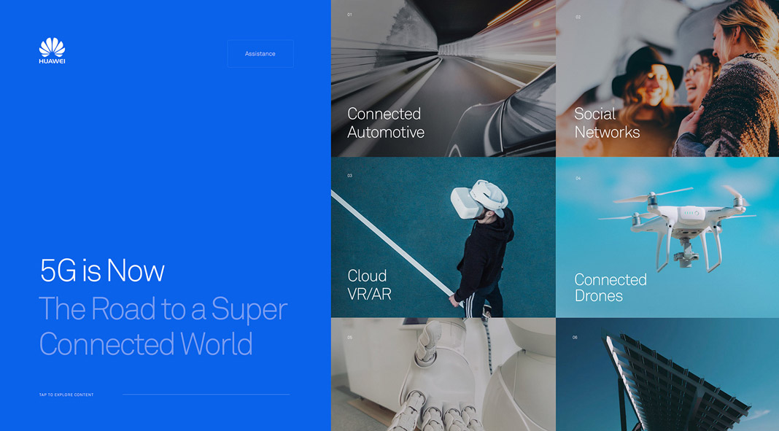This screenshot has width=779, height=431.
Task: Select the Connected Automotive title text
Action: pos(385,123)
